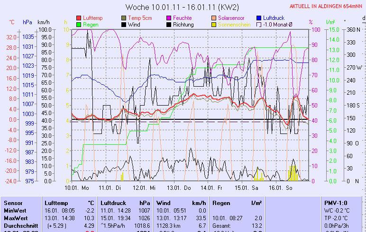Click the green Regen legend swatch

pyautogui.click(x=79, y=25)
